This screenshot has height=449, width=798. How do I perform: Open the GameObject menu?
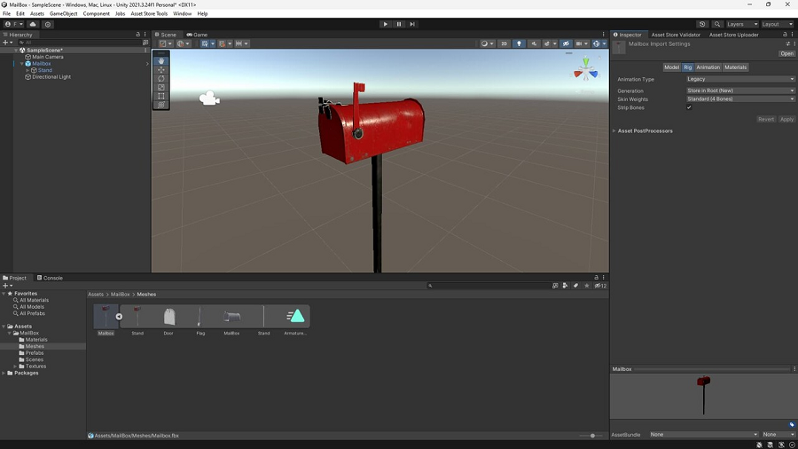pos(63,13)
